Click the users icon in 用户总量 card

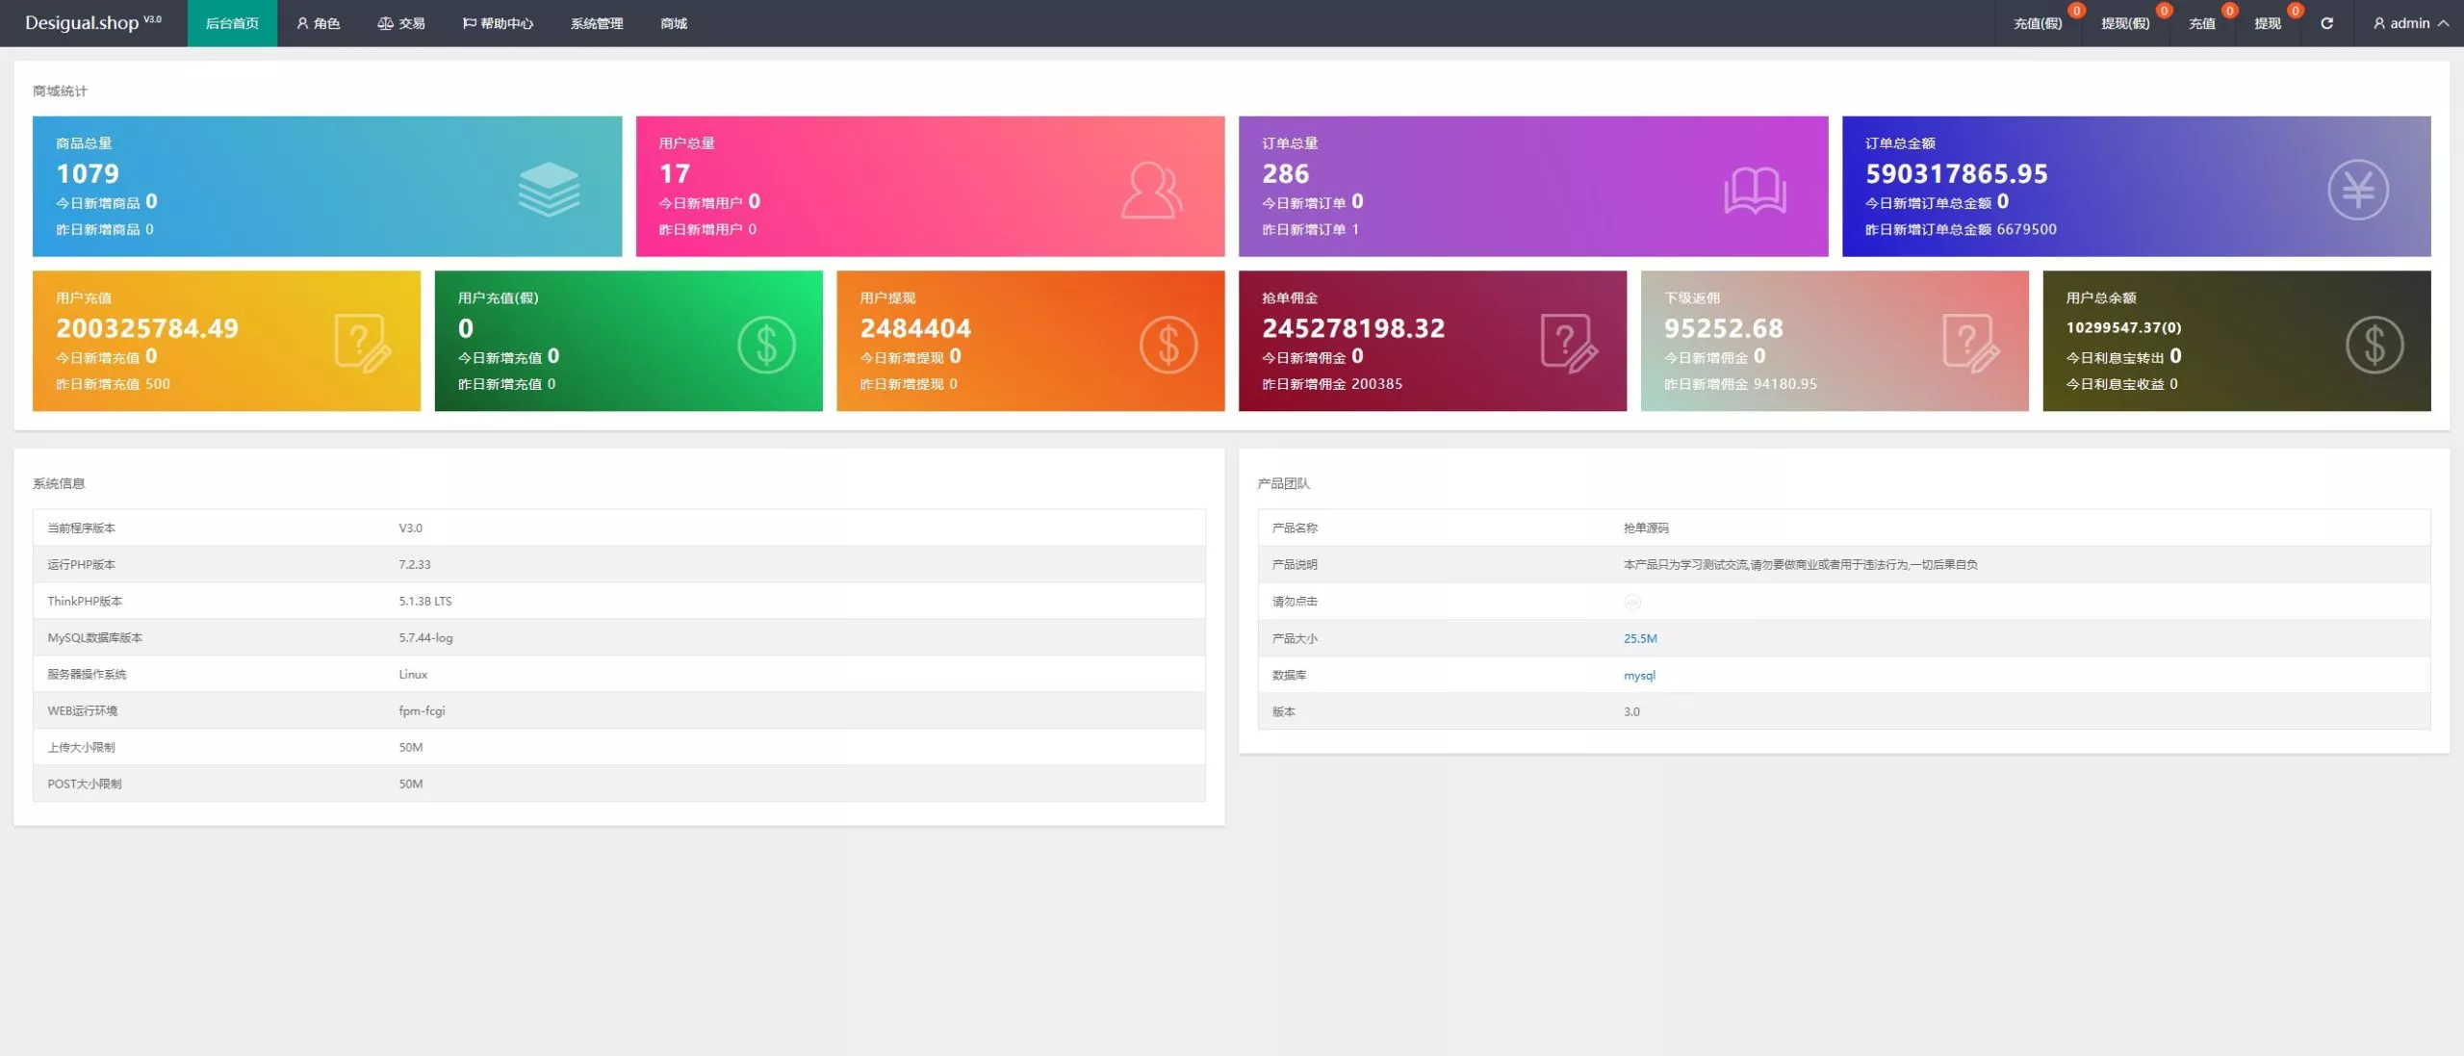pos(1151,190)
